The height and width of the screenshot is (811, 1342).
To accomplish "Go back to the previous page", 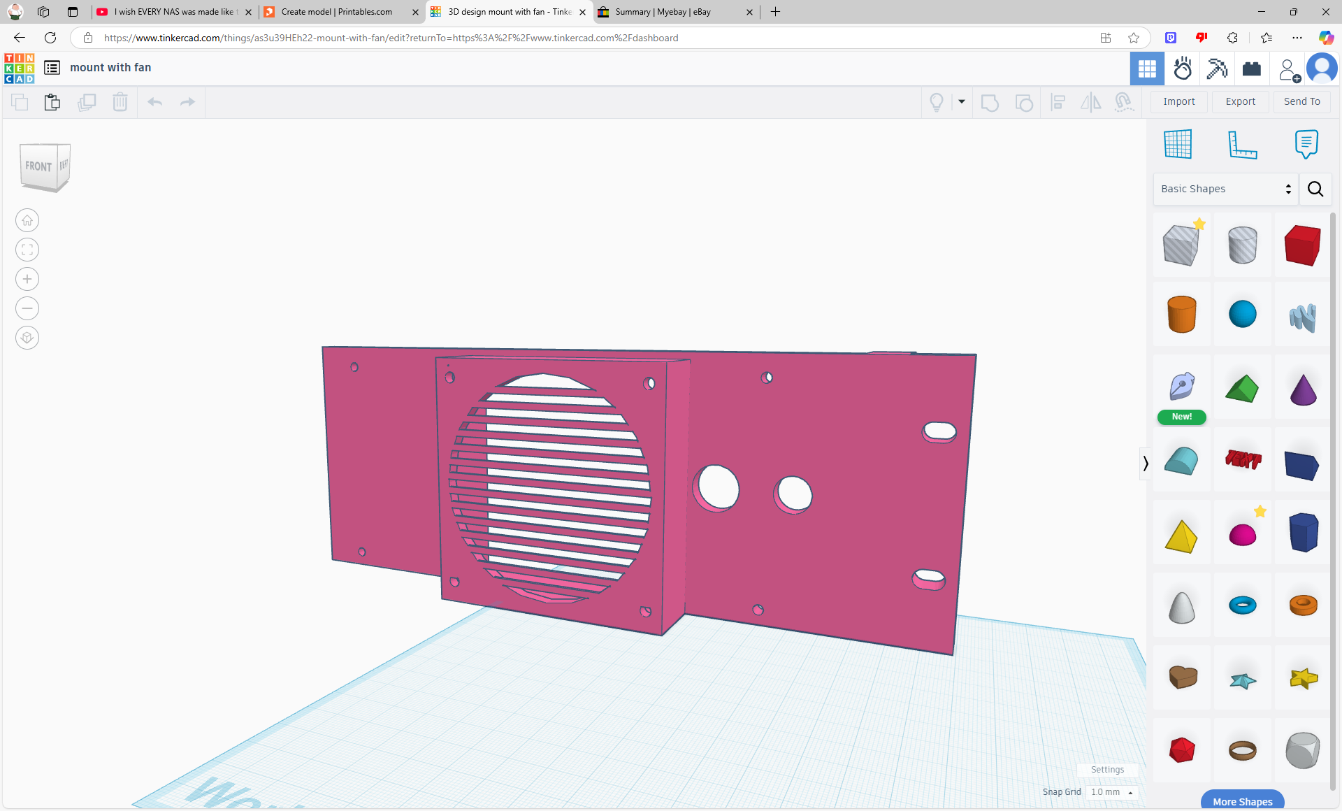I will (x=20, y=38).
